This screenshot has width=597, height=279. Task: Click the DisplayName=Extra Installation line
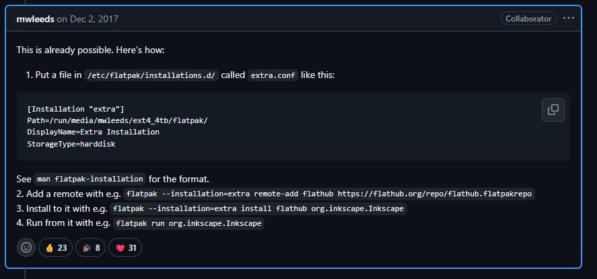[x=93, y=132]
